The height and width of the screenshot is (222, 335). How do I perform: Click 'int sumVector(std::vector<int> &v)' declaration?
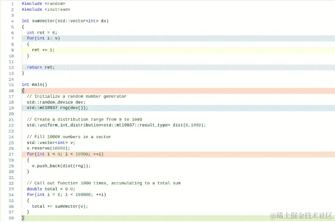click(65, 21)
